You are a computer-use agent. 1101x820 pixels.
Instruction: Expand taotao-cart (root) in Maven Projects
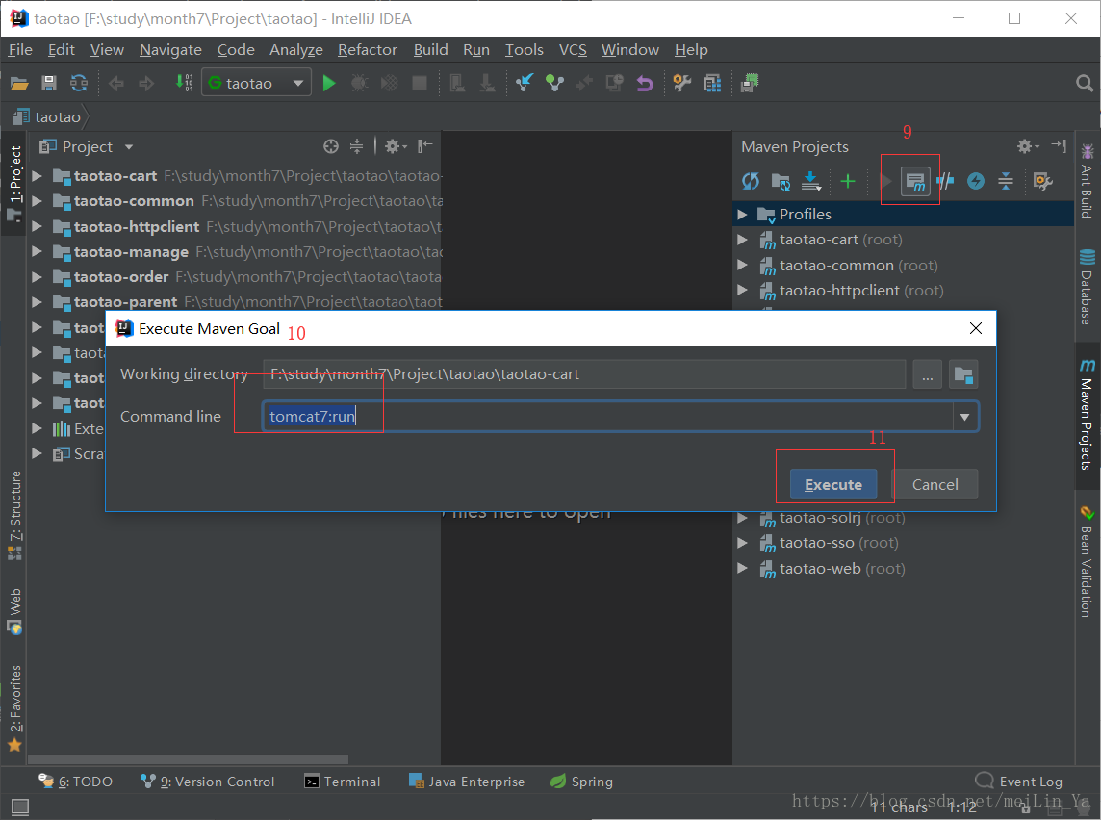[x=742, y=240]
